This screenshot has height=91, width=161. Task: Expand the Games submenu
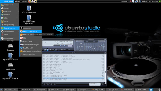[x=10, y=8]
